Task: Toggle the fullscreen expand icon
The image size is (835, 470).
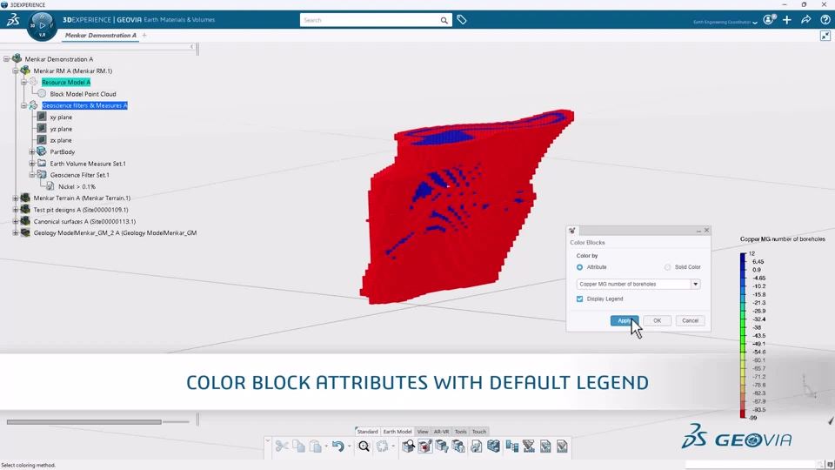Action: click(825, 36)
